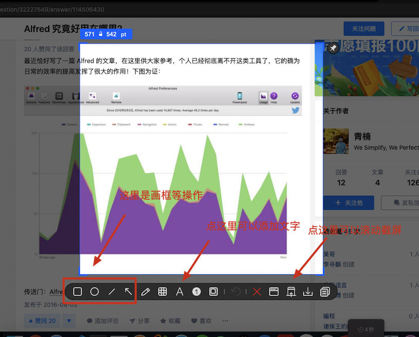Click Advanced in Alfred Preferences
The image size is (419, 337).
tap(93, 98)
